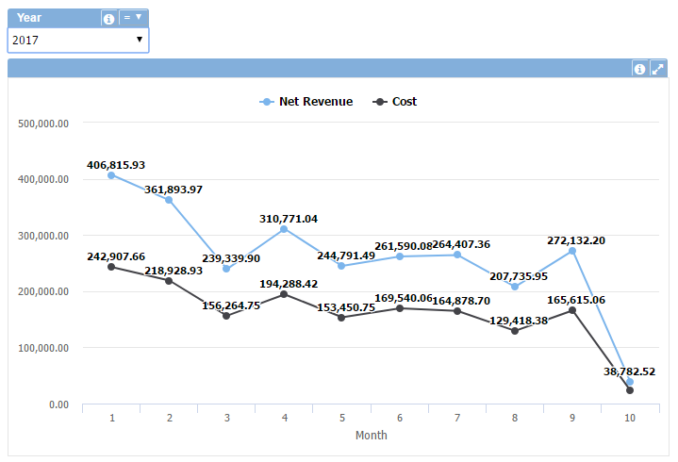Image resolution: width=678 pixels, height=462 pixels.
Task: Open the Year filter operator menu
Action: coord(134,18)
